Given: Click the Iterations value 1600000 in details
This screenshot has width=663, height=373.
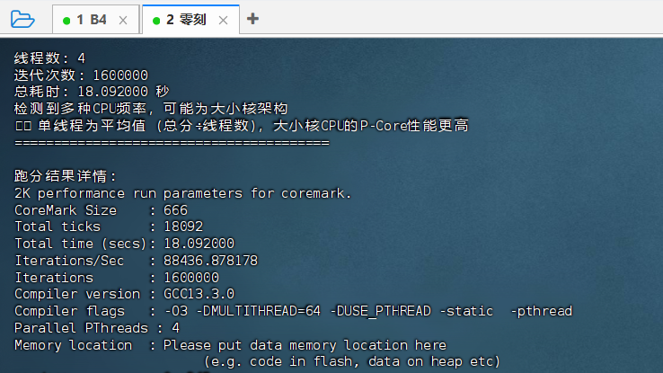Looking at the screenshot, I should (x=191, y=278).
